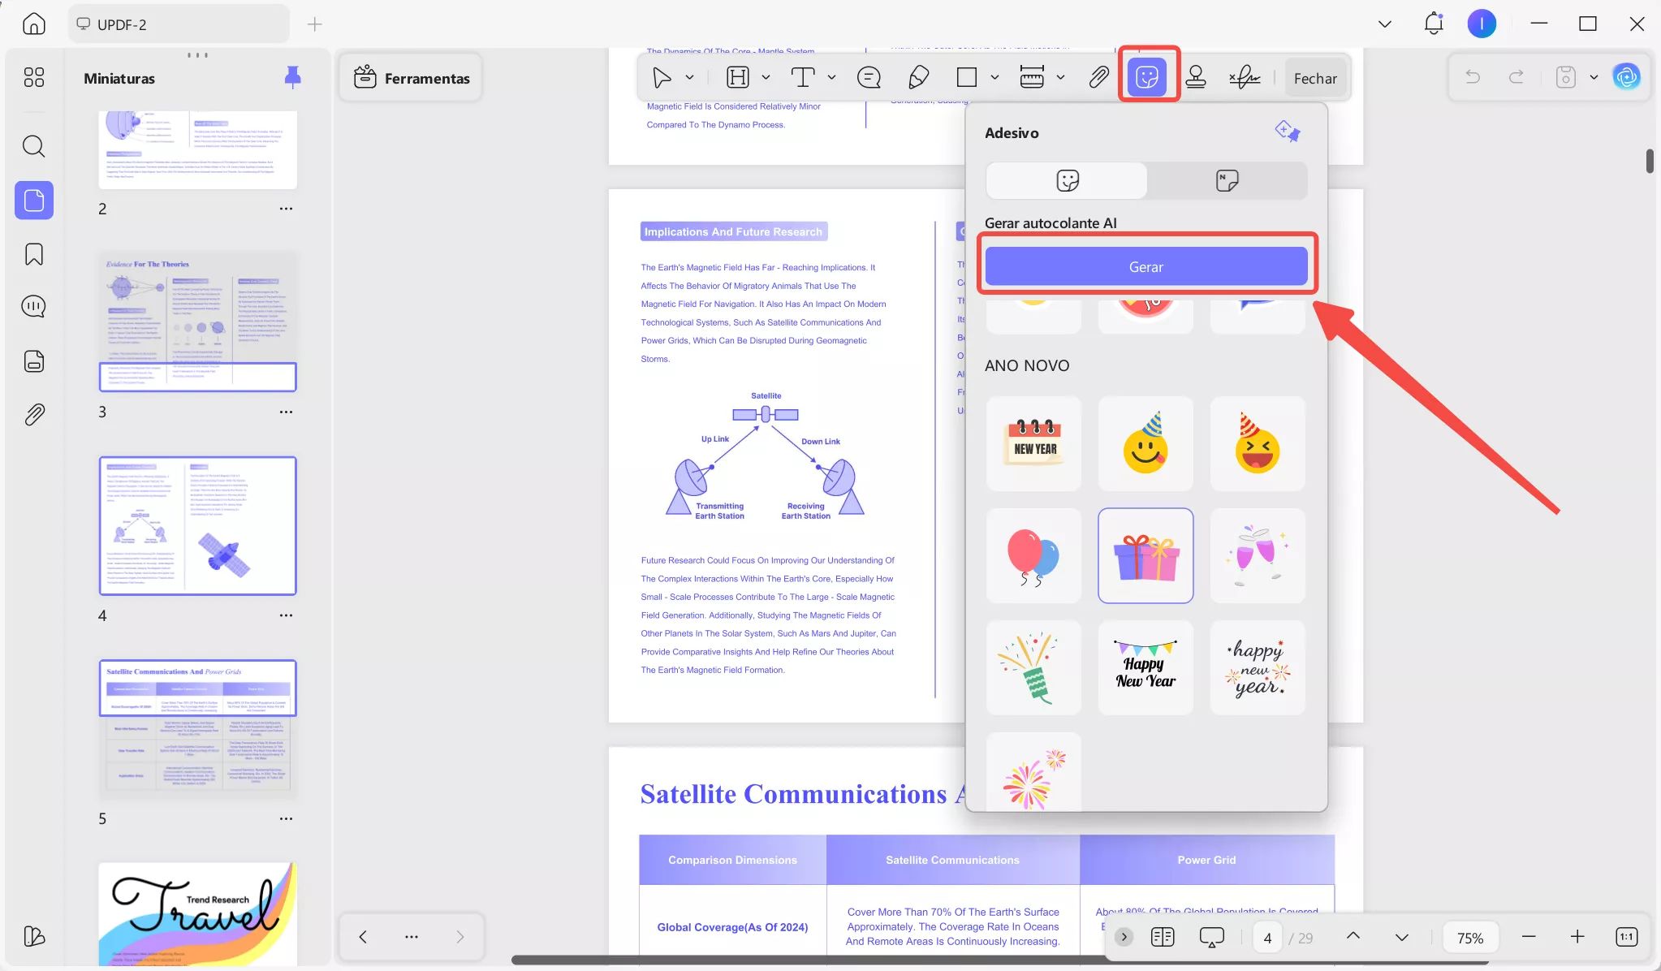Pick the gift boxes sticker
Viewport: 1661px width, 971px height.
[x=1145, y=556]
